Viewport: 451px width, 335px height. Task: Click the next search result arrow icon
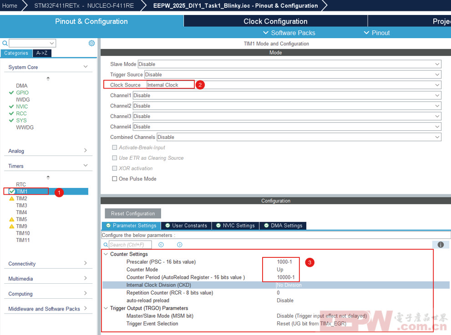click(179, 245)
